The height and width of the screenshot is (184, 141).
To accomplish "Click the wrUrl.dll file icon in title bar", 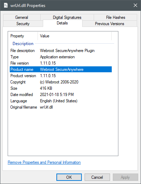I will [6, 5].
